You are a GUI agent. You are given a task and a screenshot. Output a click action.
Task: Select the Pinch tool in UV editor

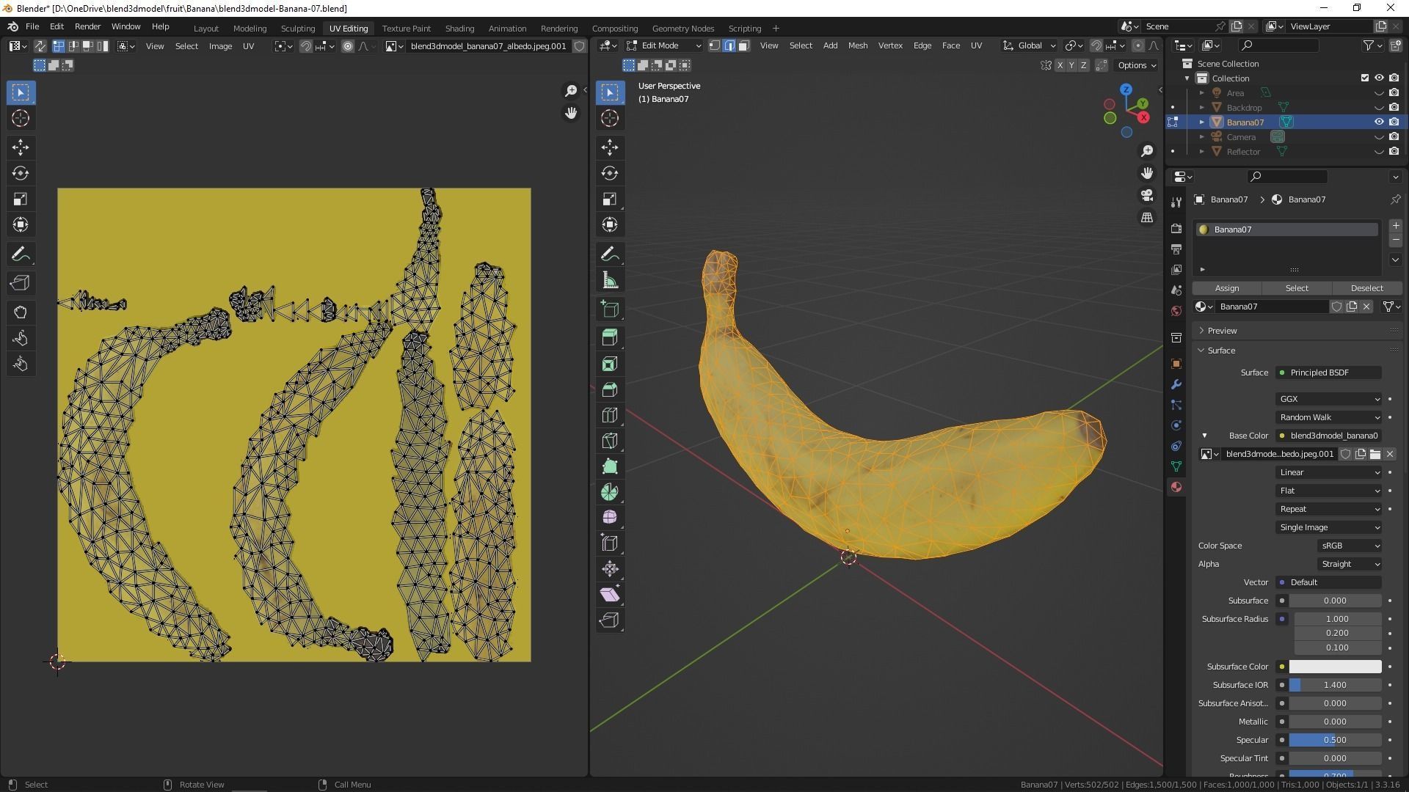click(21, 364)
